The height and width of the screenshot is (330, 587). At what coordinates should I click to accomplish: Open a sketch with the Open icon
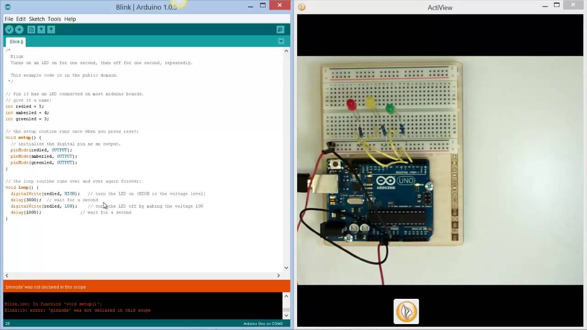(41, 29)
